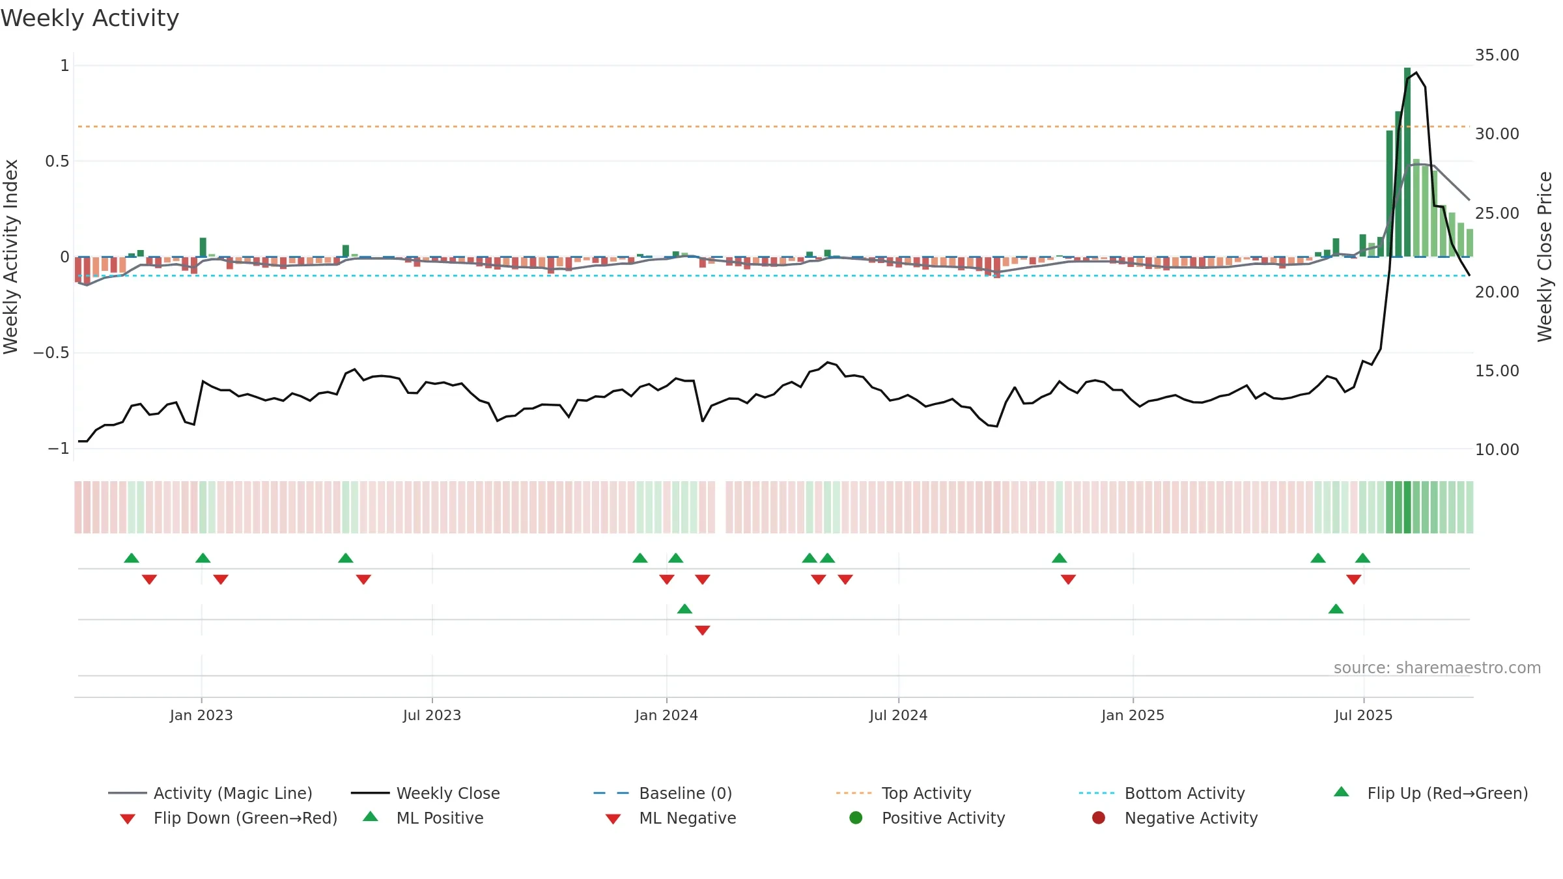Toggle the Baseline (0) legend entry
The image size is (1563, 879).
pyautogui.click(x=663, y=793)
